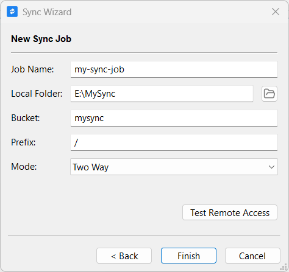289x272 pixels.
Task: Click the Prefix label
Action: click(23, 142)
